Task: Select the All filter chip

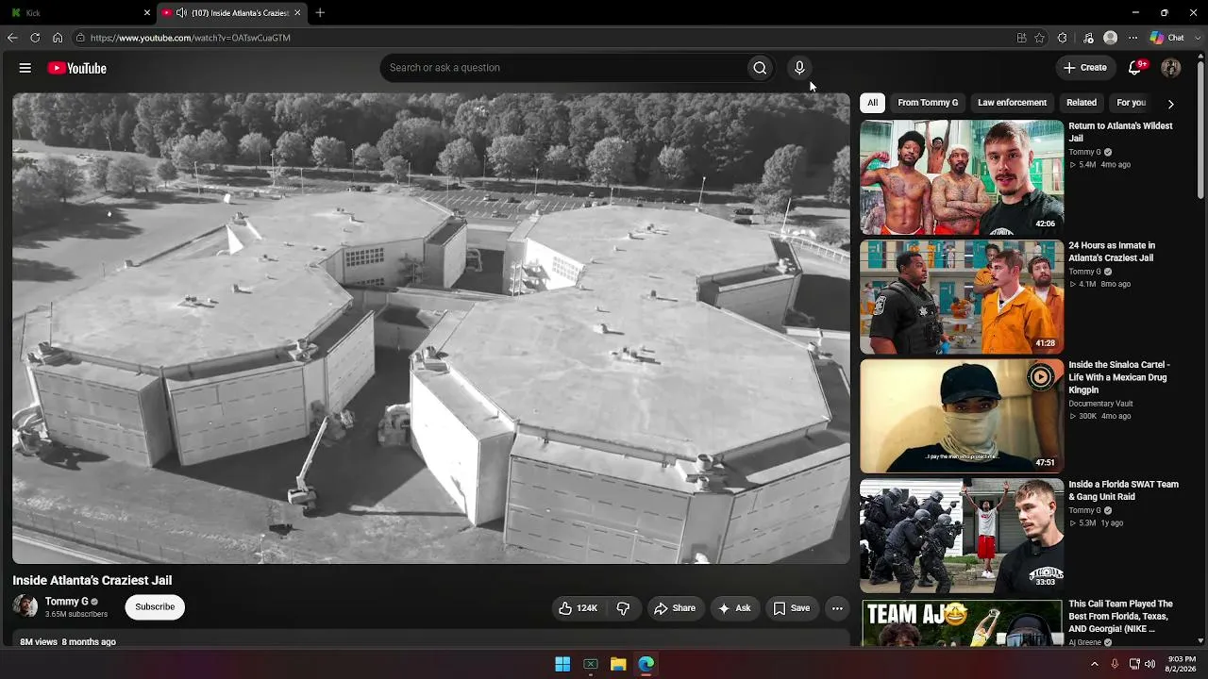Action: tap(873, 103)
